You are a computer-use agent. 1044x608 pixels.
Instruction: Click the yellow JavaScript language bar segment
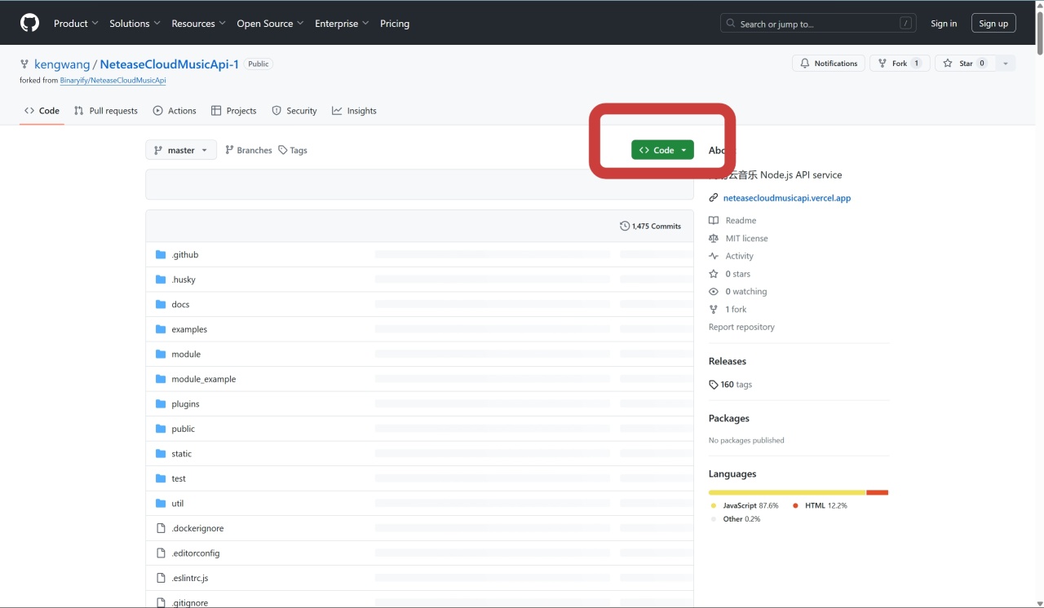[x=787, y=492]
